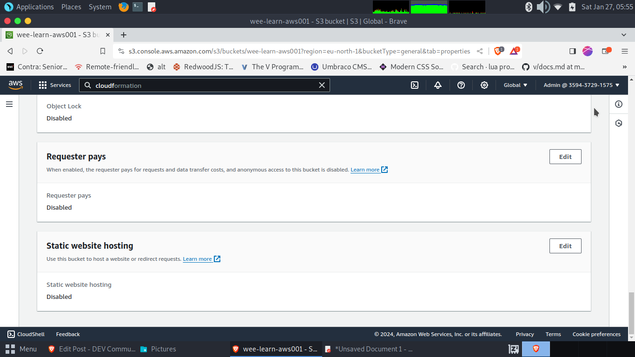Open the v/docs.md GitHub bookmark

(x=553, y=67)
